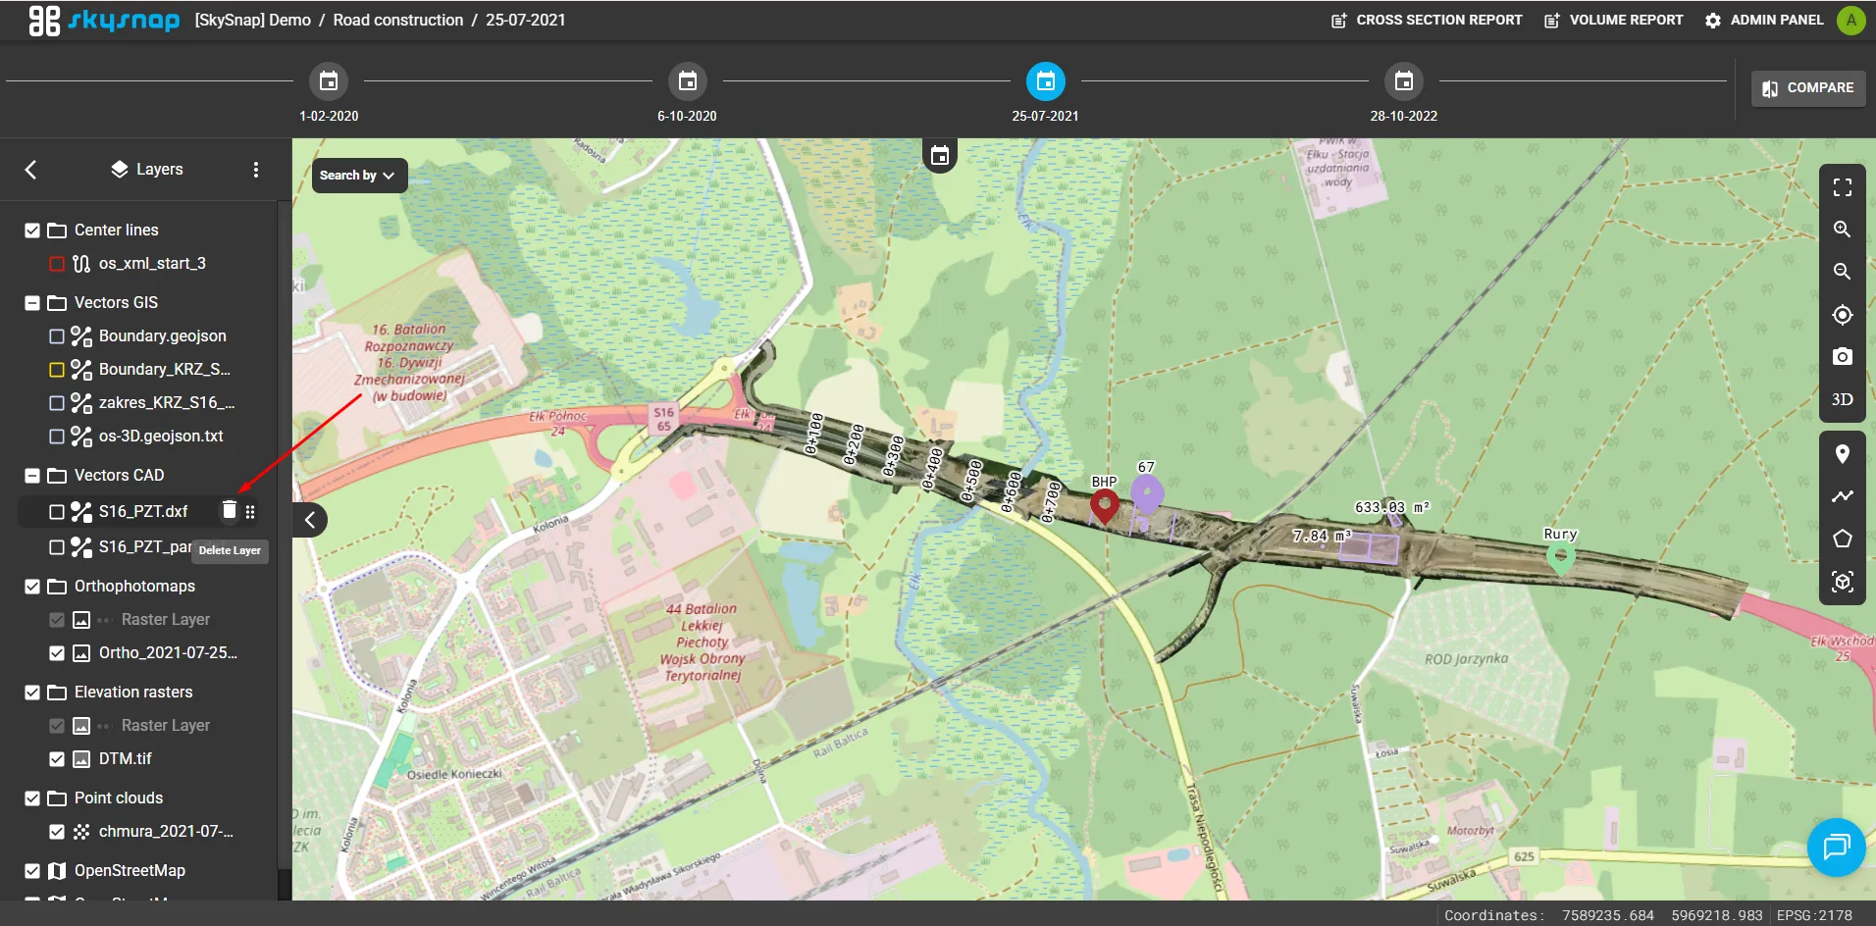Zoom out on the map
Viewport: 1876px width, 926px height.
1842,272
